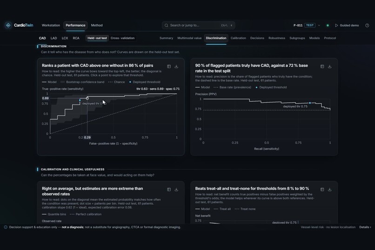The image size is (375, 250).
Task: Show data table for precision-recall card
Action: (322, 67)
